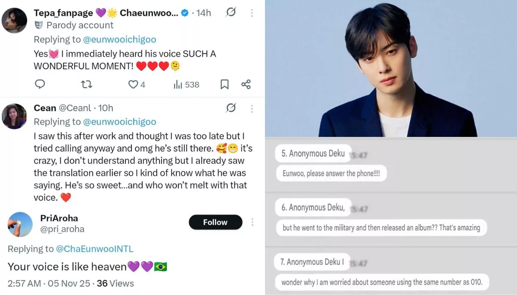This screenshot has width=517, height=295.
Task: Open the @eunwooichigoo mention in Tepa_fanpage's reply
Action: tap(120, 40)
